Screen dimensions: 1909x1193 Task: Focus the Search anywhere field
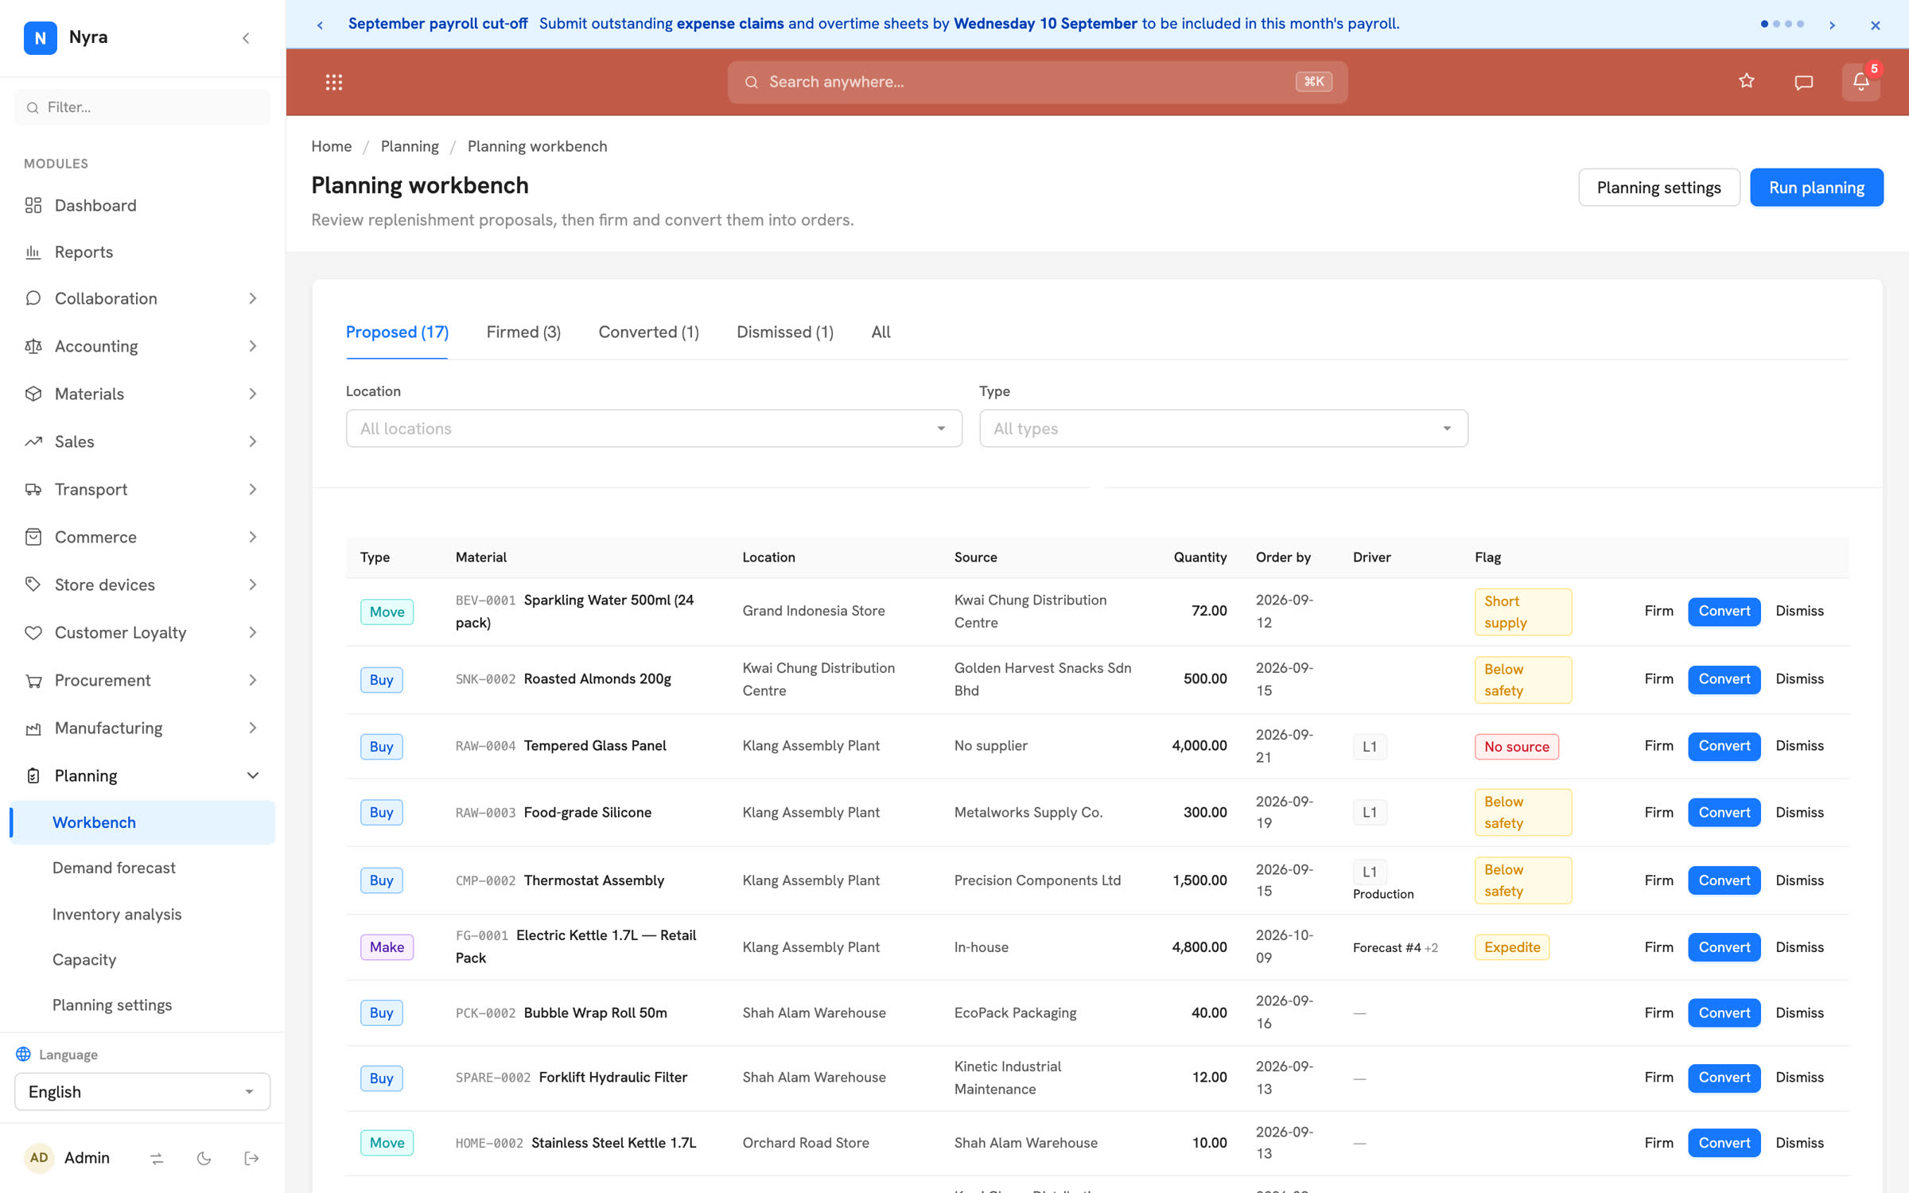[x=1037, y=82]
